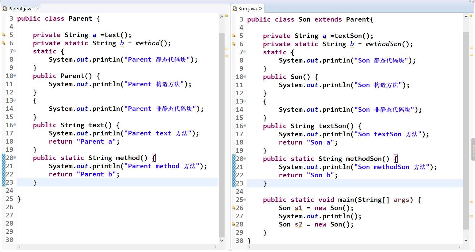Image resolution: width=475 pixels, height=252 pixels.
Task: Collapse instance block fold at line 13 in Son.java
Action: coord(245,101)
